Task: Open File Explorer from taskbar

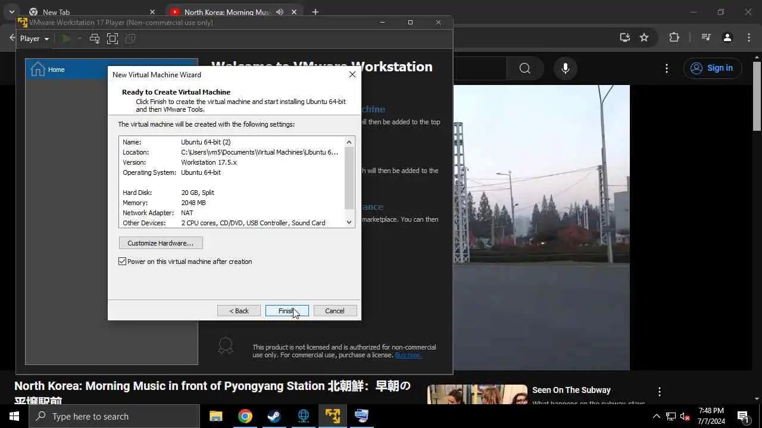Action: pyautogui.click(x=216, y=416)
